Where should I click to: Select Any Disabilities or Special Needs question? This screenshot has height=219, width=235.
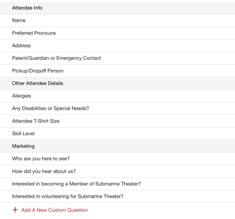[x=117, y=109]
